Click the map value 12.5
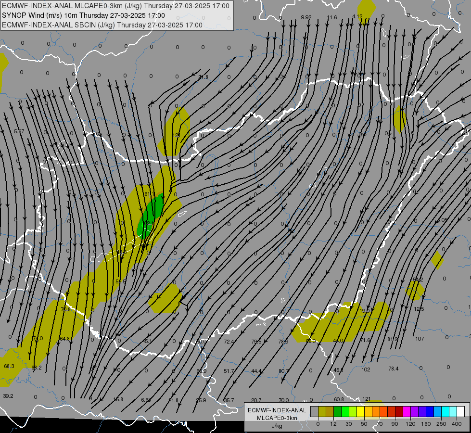 419,309
